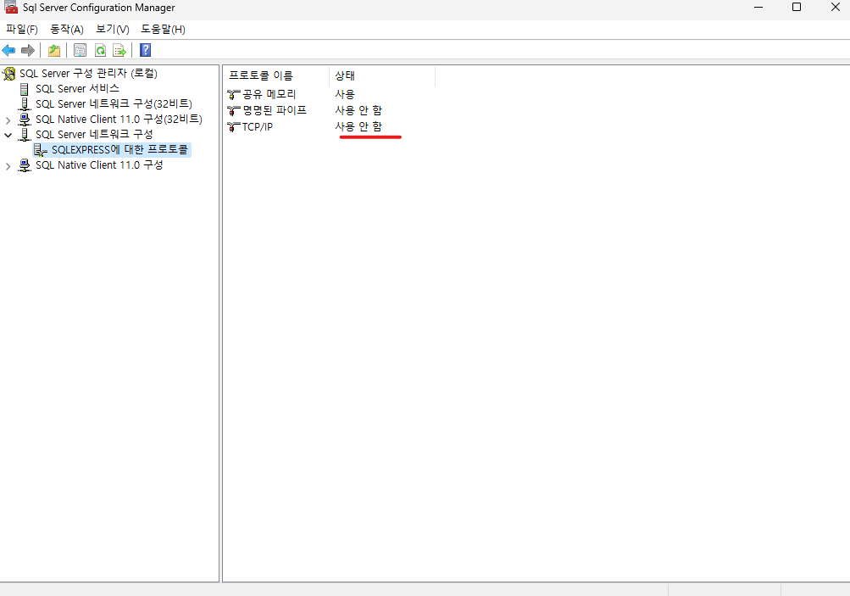Click the Forward arrow toolbar icon

[x=28, y=50]
